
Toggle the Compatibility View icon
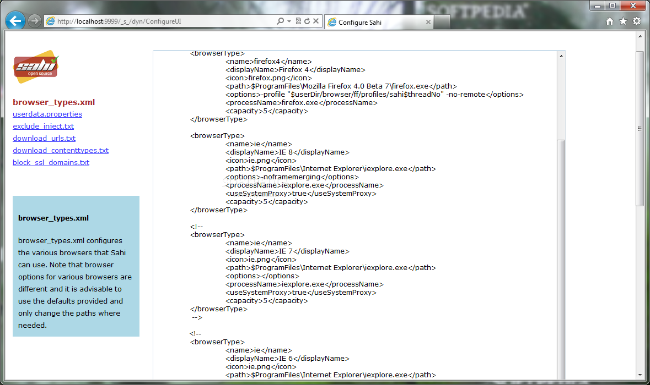[298, 21]
